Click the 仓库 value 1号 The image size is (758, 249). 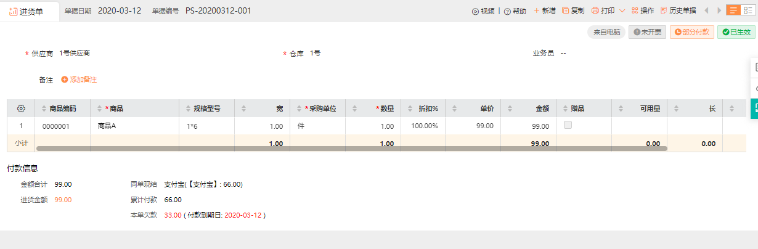pos(315,53)
